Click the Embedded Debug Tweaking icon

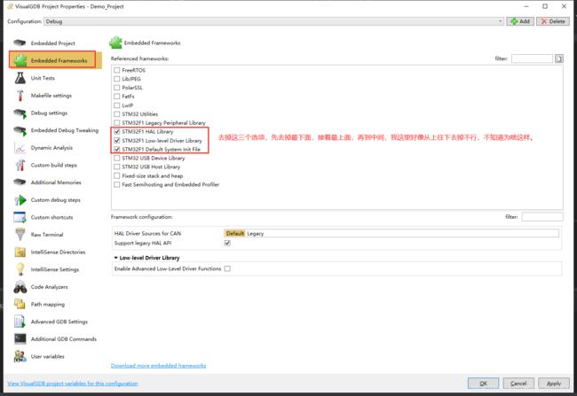20,130
